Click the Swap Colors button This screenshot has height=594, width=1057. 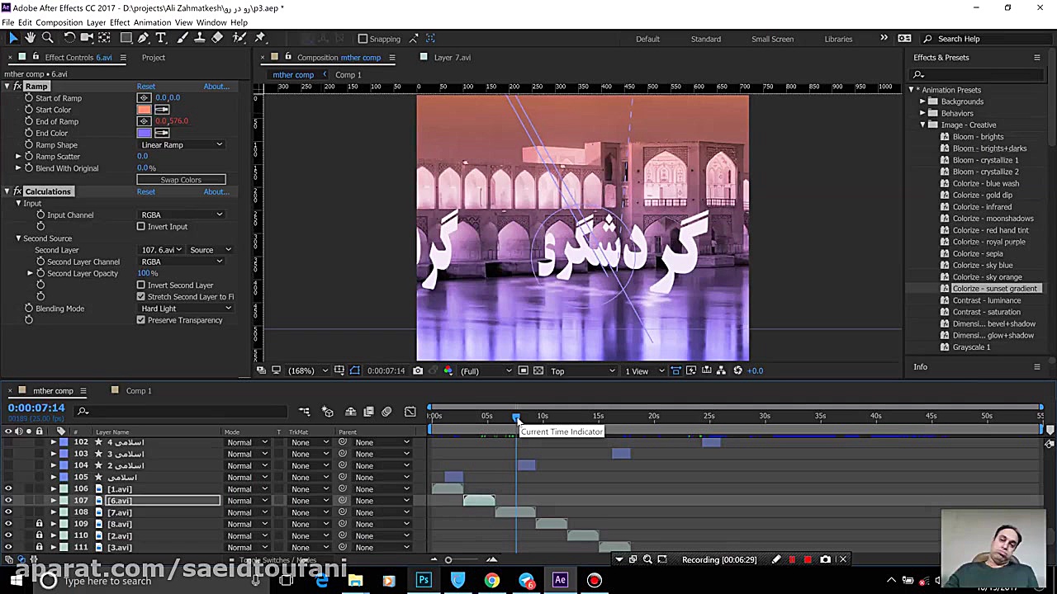tap(181, 179)
